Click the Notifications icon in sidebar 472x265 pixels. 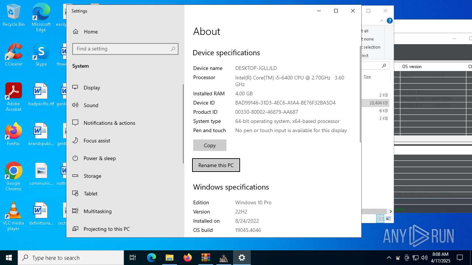click(x=75, y=123)
